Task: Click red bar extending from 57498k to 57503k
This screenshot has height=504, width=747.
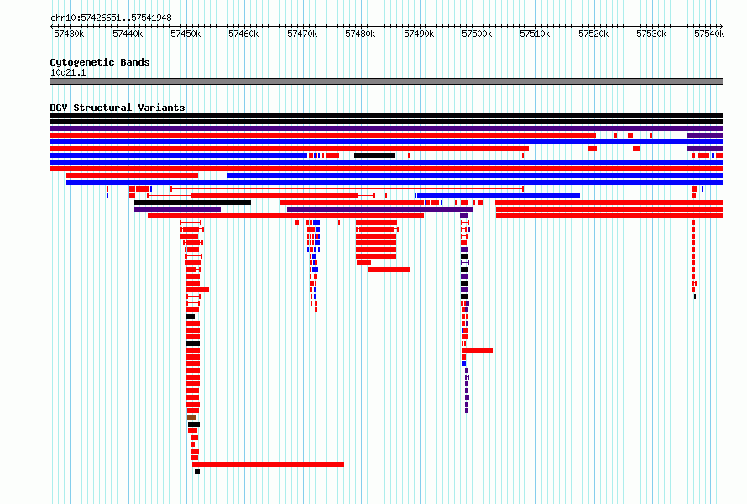Action: [478, 350]
